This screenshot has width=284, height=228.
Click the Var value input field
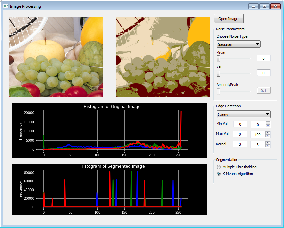click(x=263, y=73)
